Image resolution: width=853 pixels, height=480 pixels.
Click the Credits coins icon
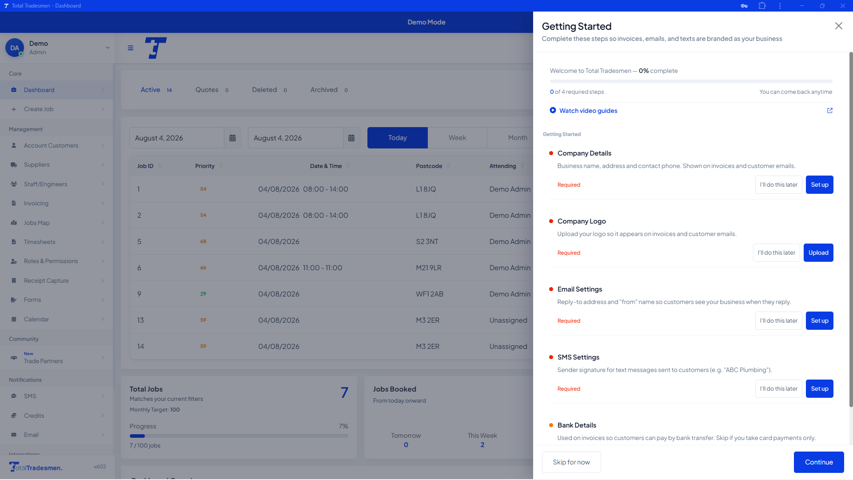[14, 416]
